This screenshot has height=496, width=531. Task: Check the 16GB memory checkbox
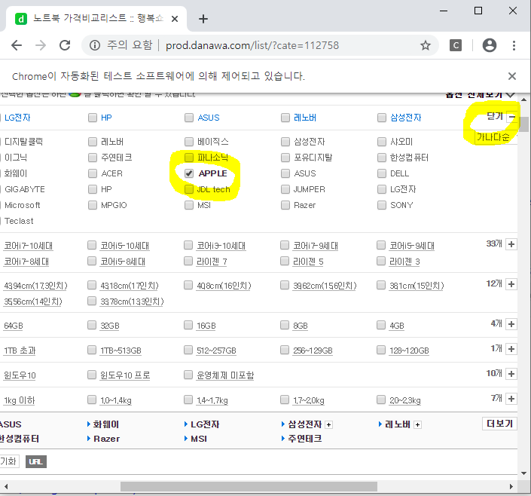point(188,325)
